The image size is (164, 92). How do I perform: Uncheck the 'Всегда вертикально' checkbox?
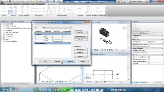coord(149,59)
